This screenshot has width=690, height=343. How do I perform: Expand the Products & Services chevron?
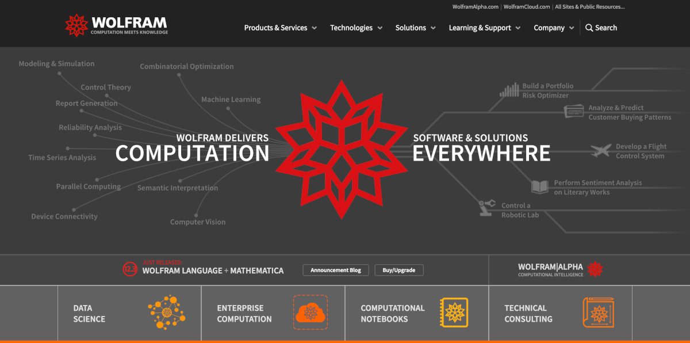[315, 28]
